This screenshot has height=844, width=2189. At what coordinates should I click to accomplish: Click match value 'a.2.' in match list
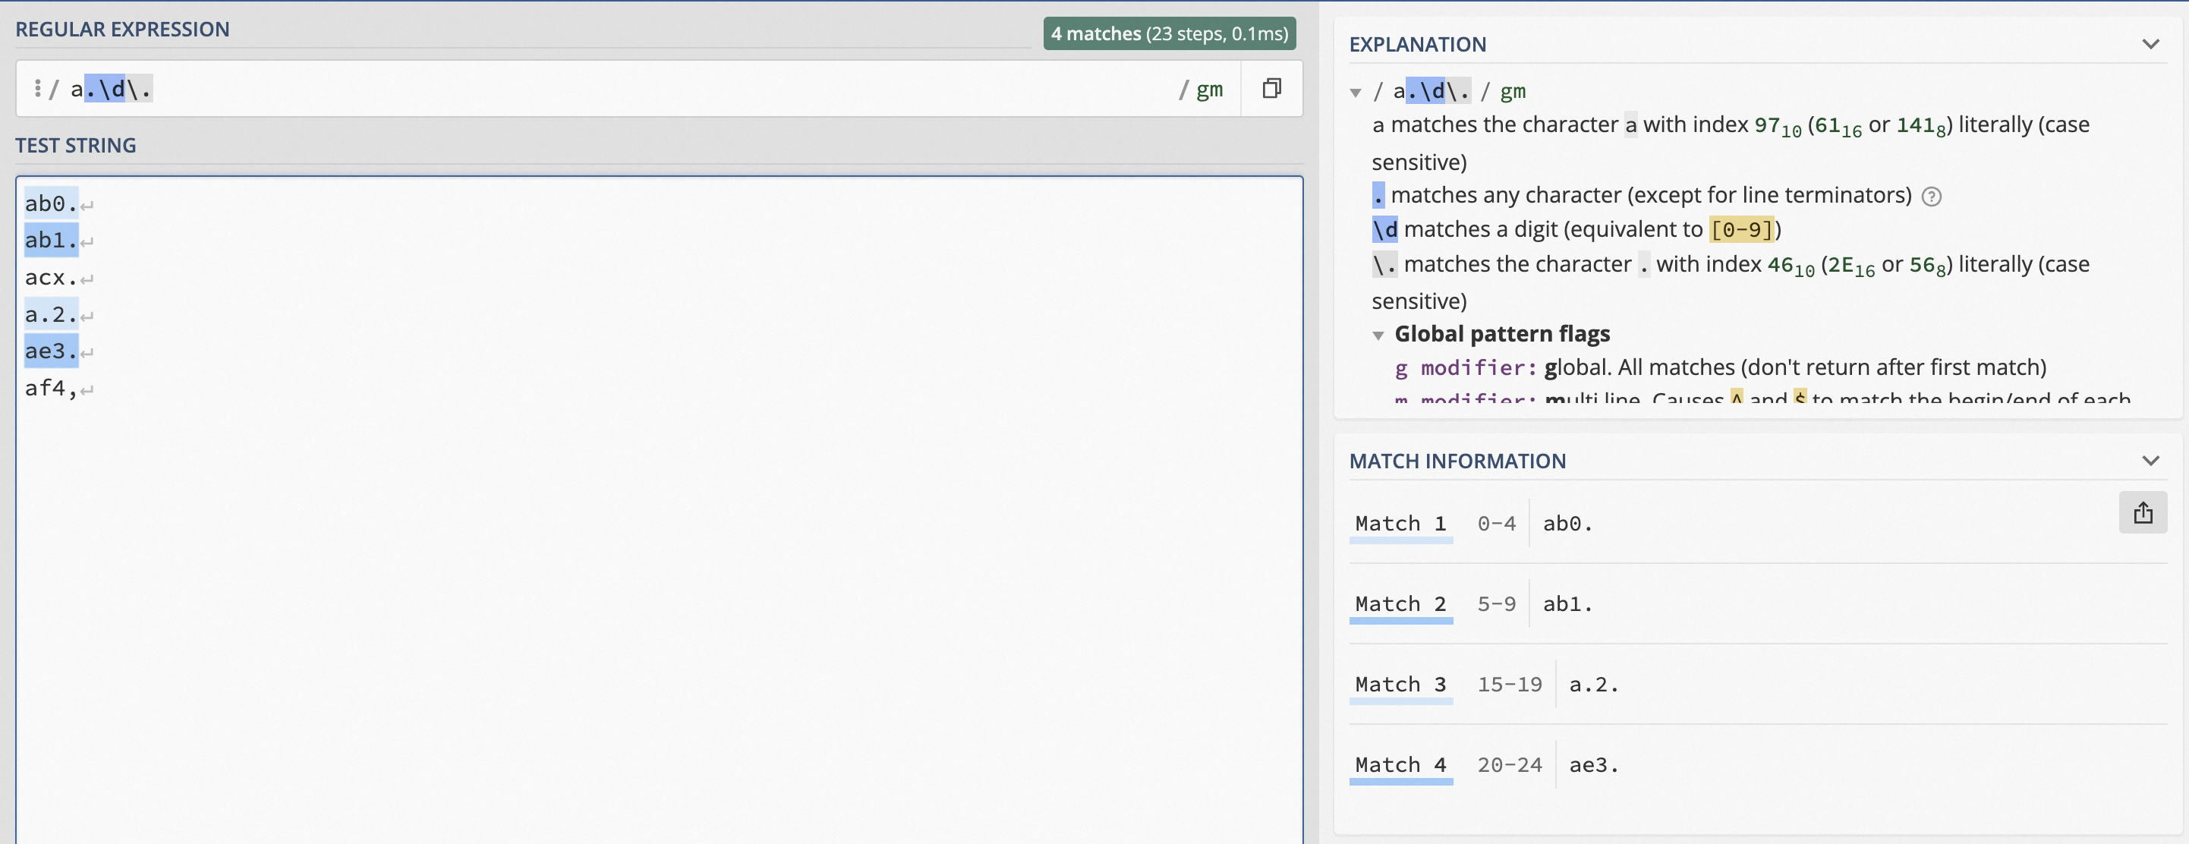pos(1593,685)
